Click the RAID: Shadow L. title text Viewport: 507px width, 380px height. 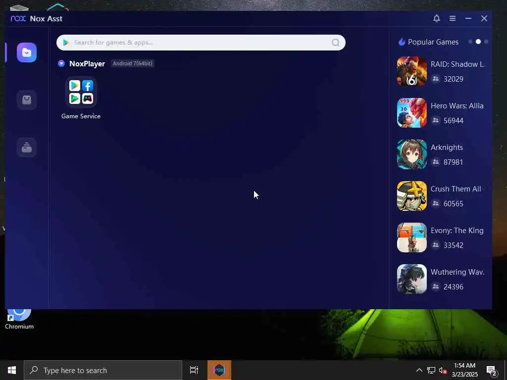tap(457, 64)
